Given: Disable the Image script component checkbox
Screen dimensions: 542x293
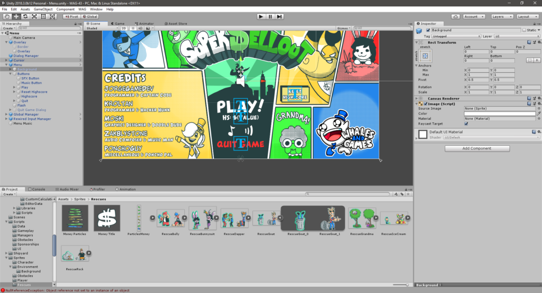Looking at the screenshot, I should [426, 104].
